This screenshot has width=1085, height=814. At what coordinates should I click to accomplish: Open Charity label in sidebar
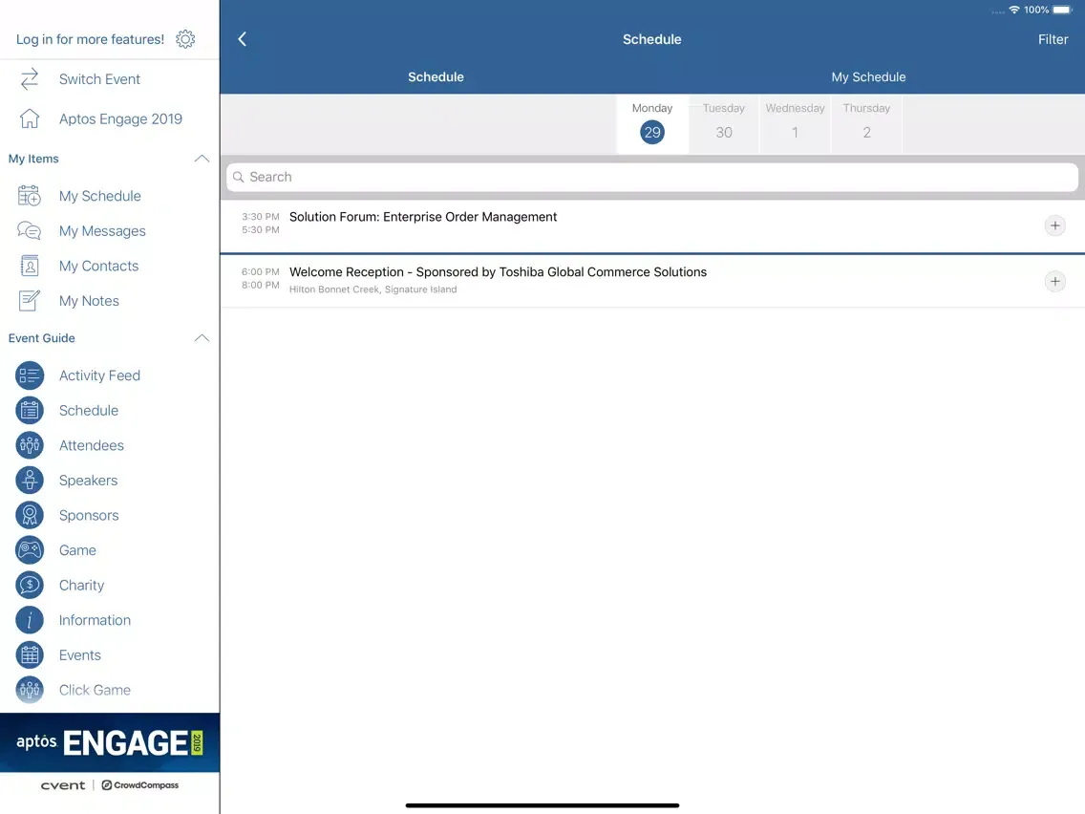(x=81, y=585)
